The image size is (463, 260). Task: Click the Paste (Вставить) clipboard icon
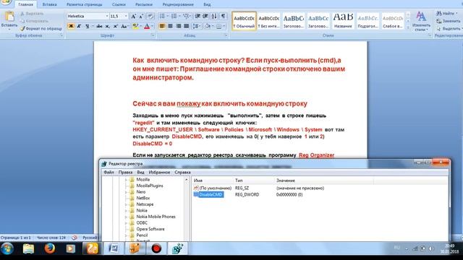coord(9,17)
